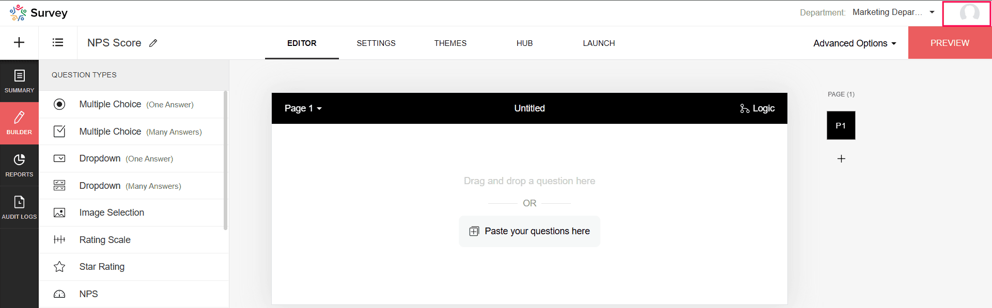Open the Summary sidebar section

19,81
